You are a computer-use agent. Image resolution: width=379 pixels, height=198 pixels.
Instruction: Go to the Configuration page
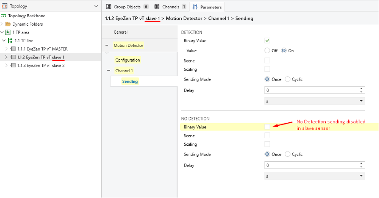[127, 60]
